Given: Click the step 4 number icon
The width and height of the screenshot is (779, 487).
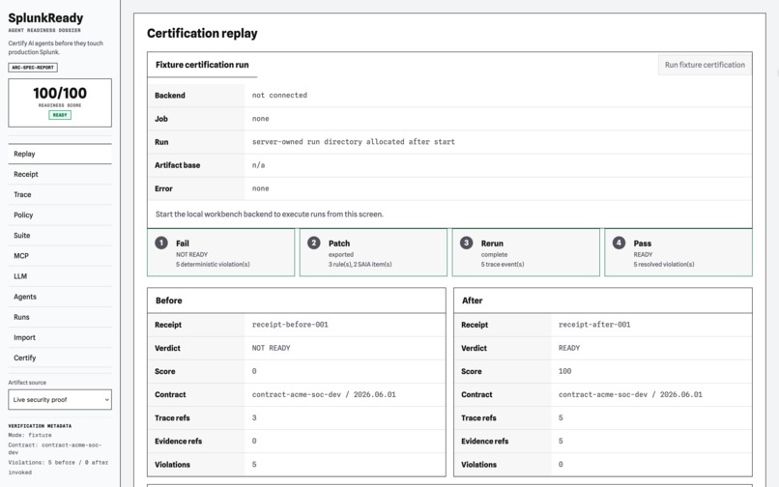Looking at the screenshot, I should click(619, 243).
